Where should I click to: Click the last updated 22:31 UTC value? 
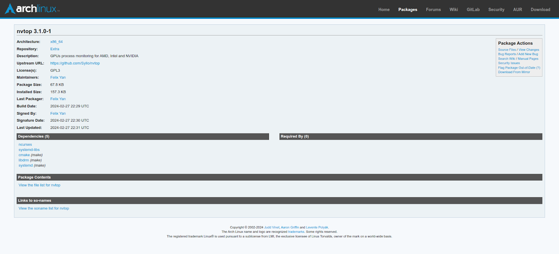coord(70,128)
